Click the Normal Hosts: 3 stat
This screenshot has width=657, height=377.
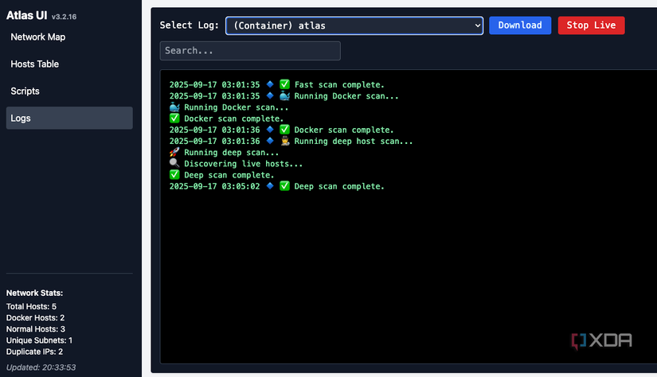(36, 329)
